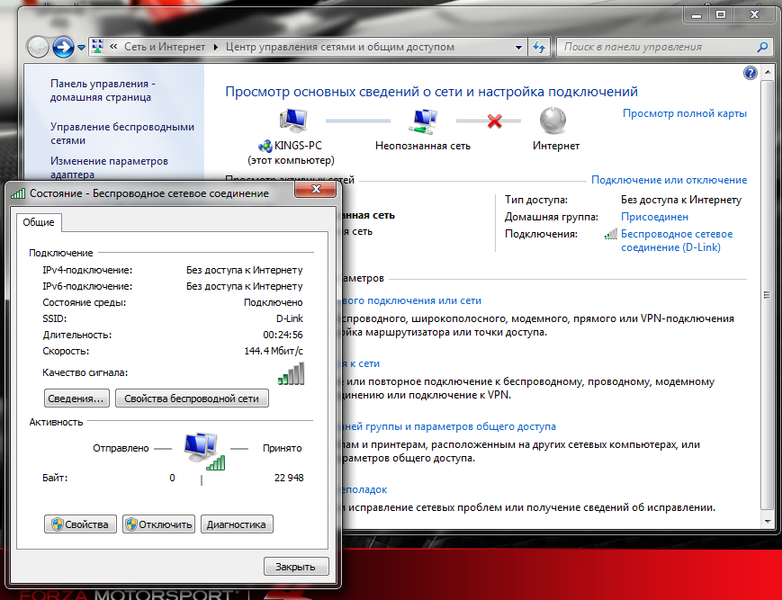782x600 pixels.
Task: Click the Интернет globe icon
Action: [553, 121]
